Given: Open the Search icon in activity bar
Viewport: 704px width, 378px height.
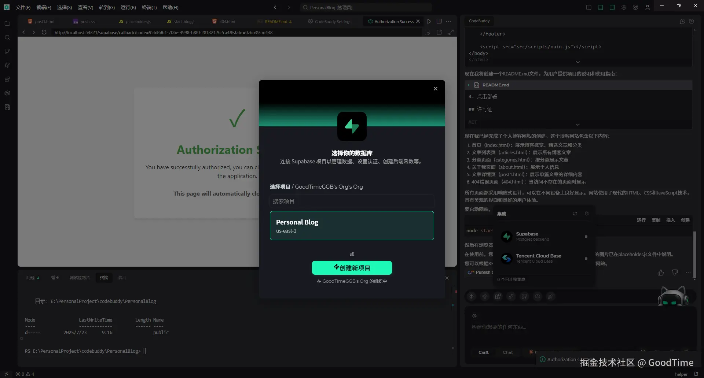Looking at the screenshot, I should [7, 37].
